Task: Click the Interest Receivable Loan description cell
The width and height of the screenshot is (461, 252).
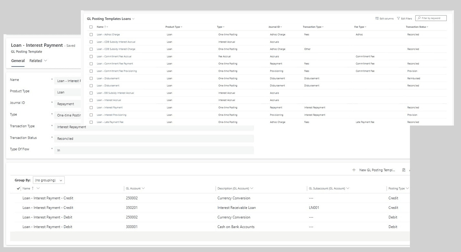Action: (x=237, y=208)
